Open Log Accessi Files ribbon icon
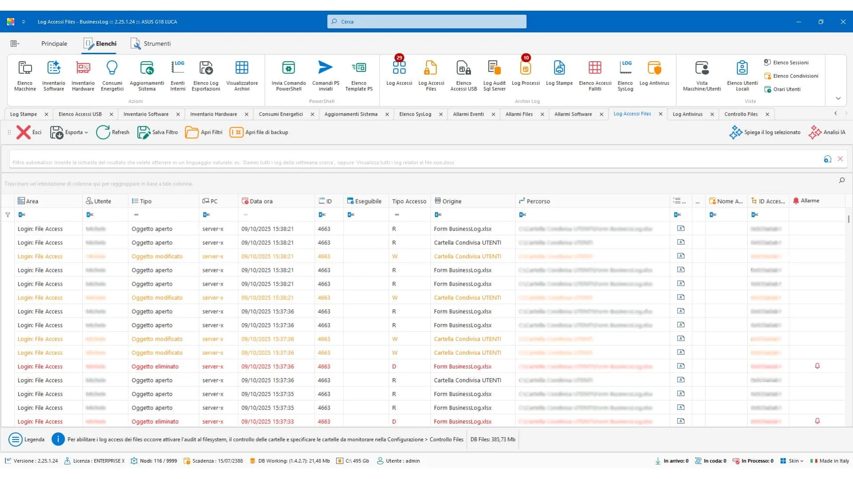The height and width of the screenshot is (479, 853). (x=431, y=76)
